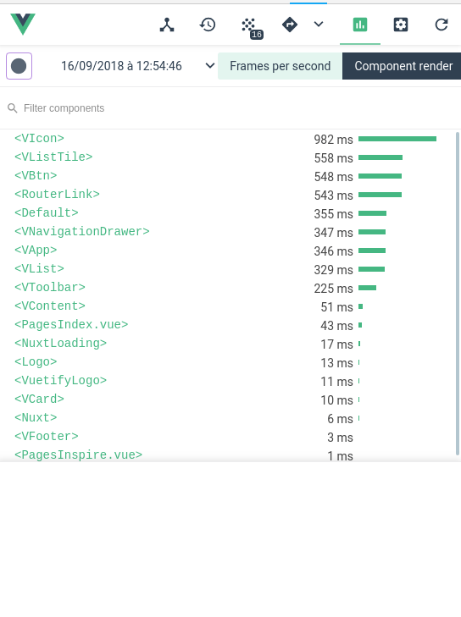
Task: Expand the routing chevron dropdown
Action: click(x=319, y=25)
